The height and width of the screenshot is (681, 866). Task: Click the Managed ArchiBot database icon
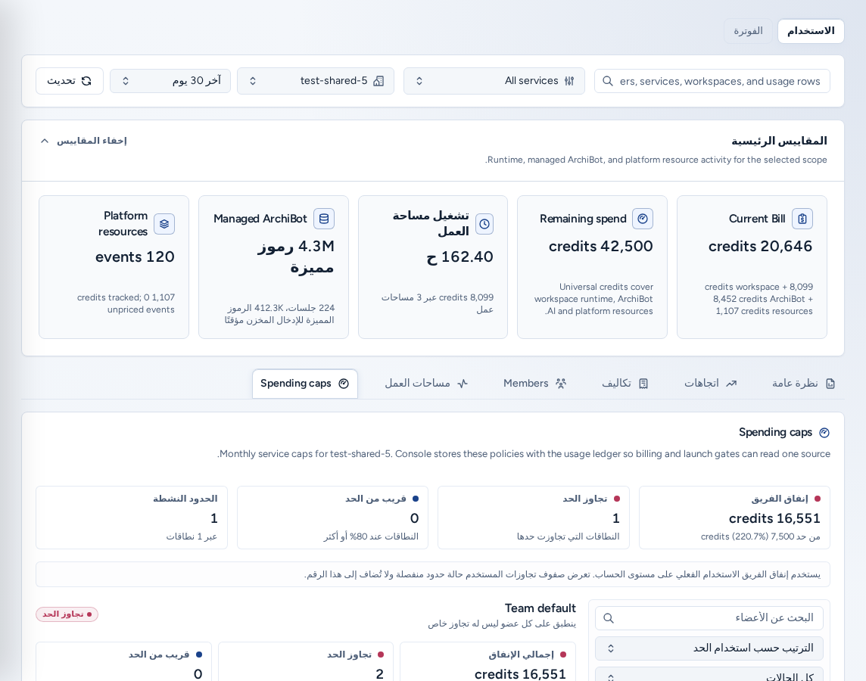[324, 219]
